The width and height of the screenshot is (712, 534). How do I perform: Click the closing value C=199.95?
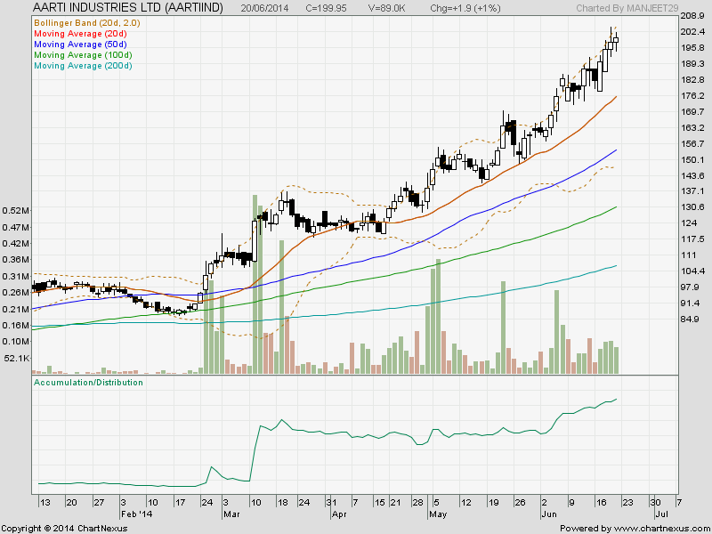326,8
